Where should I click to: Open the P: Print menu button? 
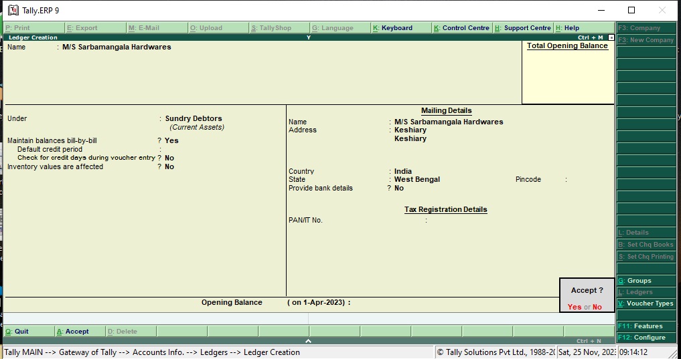coord(34,28)
